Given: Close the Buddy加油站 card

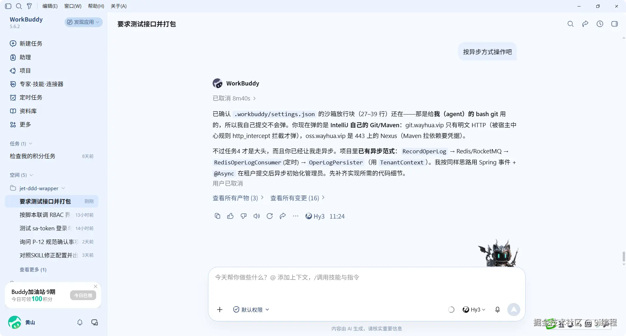Looking at the screenshot, I should (x=96, y=286).
